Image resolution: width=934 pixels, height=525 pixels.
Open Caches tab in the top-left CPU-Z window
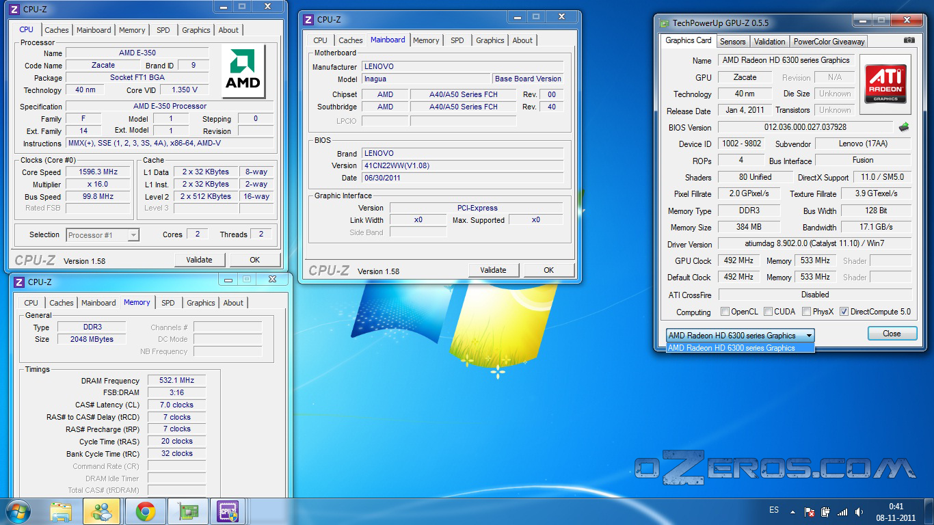tap(57, 30)
